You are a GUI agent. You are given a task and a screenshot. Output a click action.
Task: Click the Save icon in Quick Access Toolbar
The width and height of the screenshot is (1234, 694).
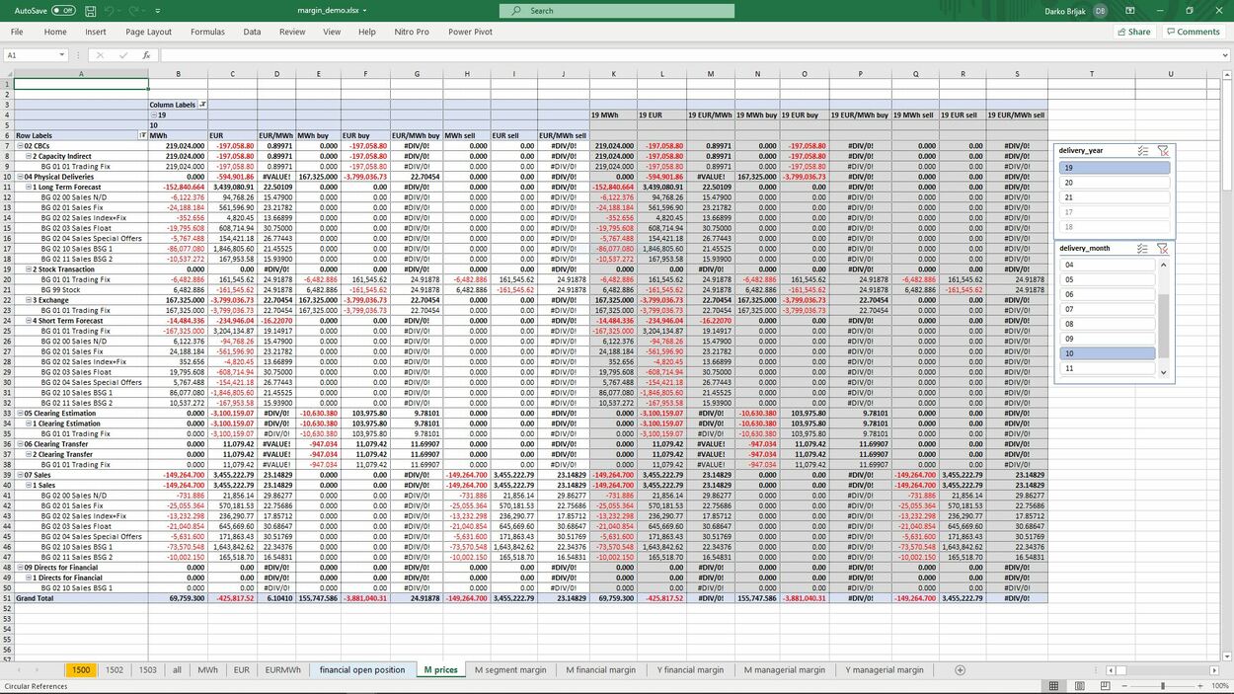pos(89,10)
